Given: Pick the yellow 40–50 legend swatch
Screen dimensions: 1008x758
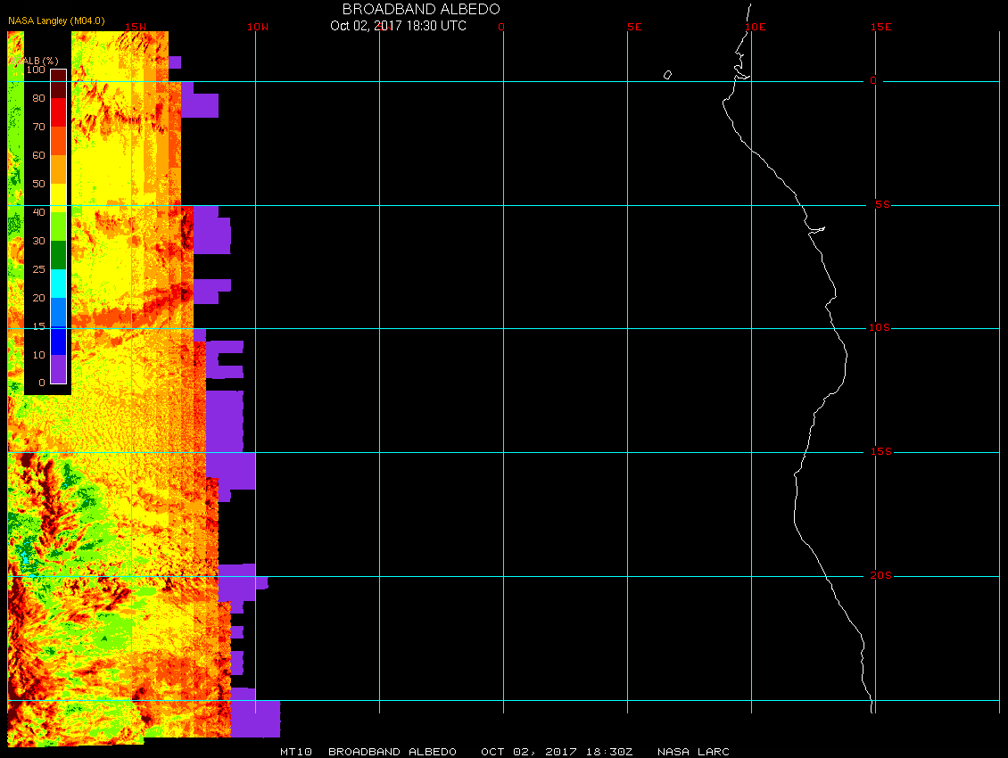Looking at the screenshot, I should tap(58, 198).
